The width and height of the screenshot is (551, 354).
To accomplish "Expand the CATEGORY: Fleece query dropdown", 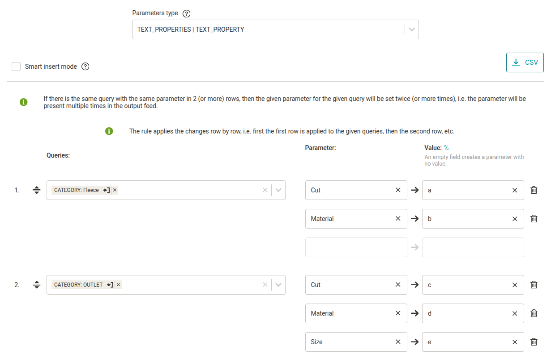I will click(x=278, y=190).
